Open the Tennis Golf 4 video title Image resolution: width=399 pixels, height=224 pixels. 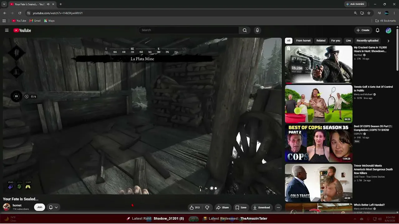tap(373, 89)
